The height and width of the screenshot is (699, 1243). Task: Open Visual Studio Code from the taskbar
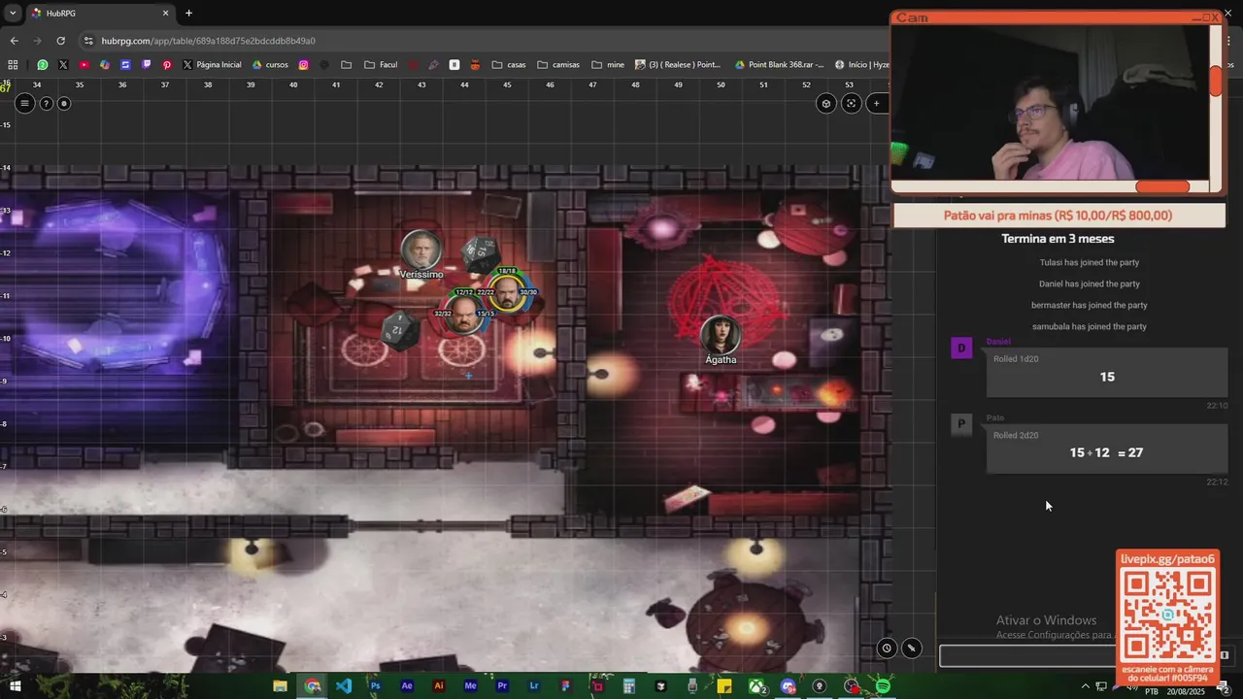click(x=344, y=686)
